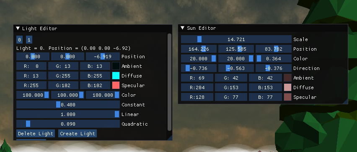Click the Sun Direction field showing -0.736
357x152 pixels.
click(199, 68)
